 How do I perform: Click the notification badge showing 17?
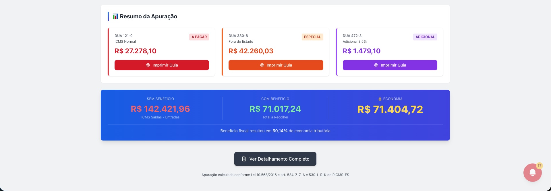(539, 166)
